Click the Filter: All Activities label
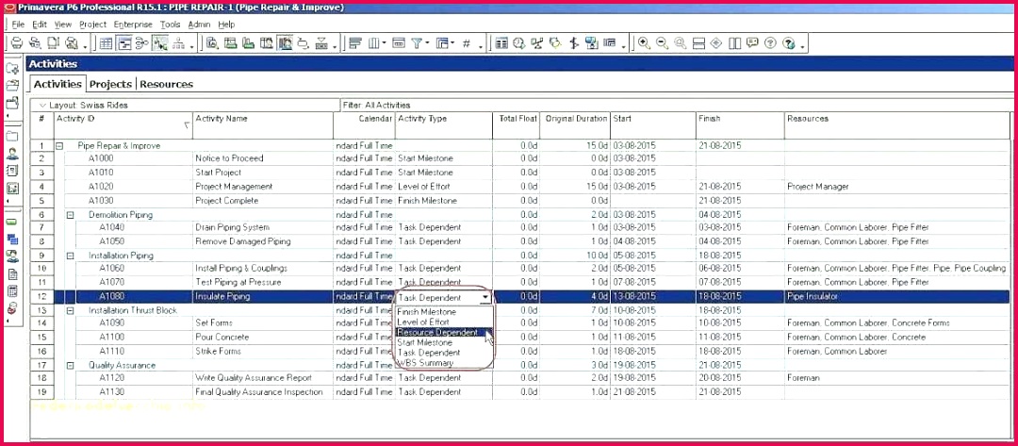The width and height of the screenshot is (1018, 446). (376, 106)
